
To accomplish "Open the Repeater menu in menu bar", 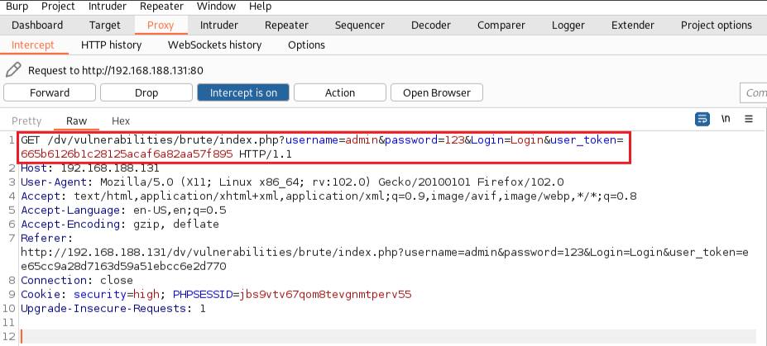I will [161, 7].
